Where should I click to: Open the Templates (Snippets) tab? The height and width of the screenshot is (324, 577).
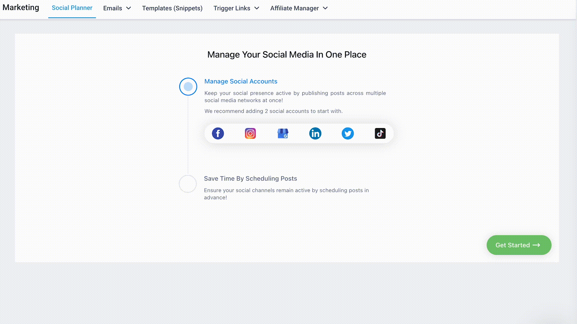pyautogui.click(x=172, y=8)
